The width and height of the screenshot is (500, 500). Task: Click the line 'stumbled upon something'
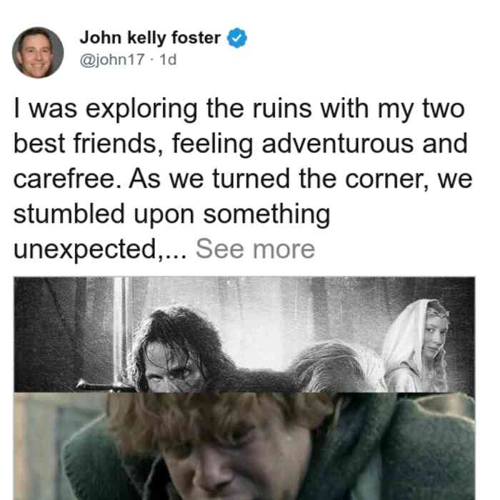[x=171, y=214]
